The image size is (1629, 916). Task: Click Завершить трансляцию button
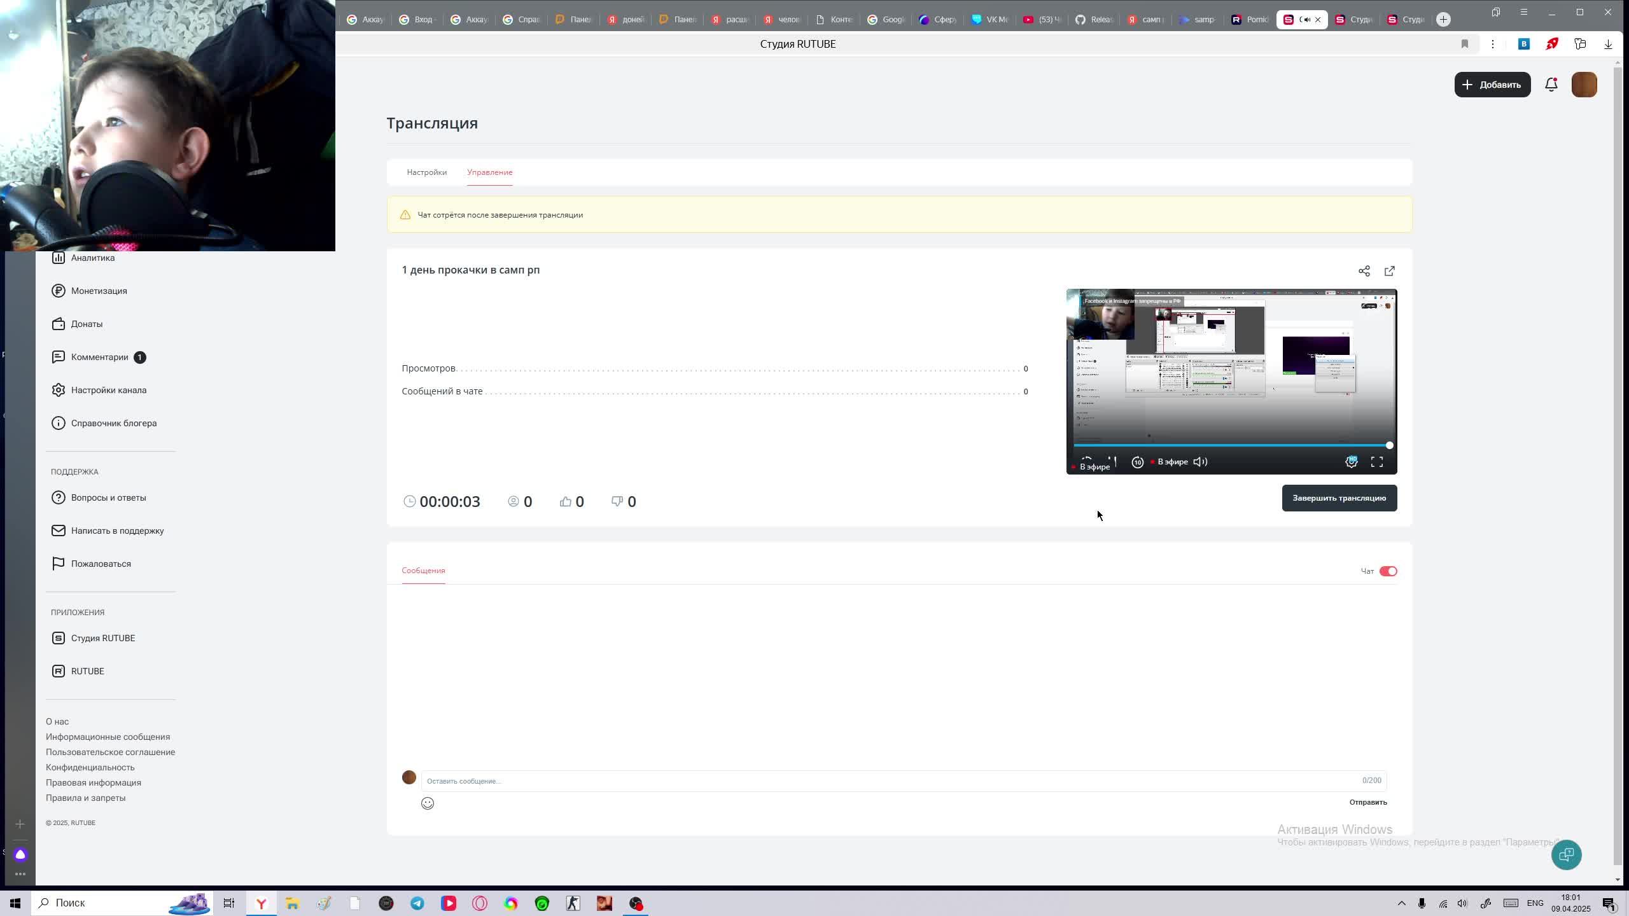click(1339, 498)
